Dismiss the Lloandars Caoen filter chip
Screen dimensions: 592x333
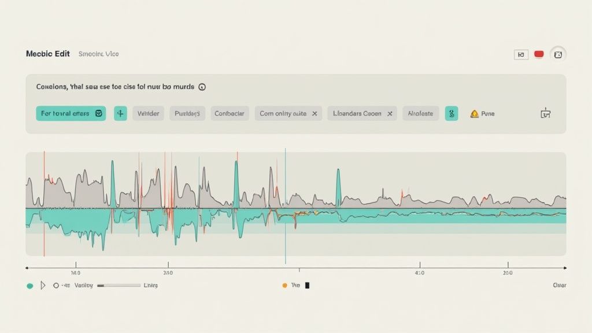click(390, 113)
